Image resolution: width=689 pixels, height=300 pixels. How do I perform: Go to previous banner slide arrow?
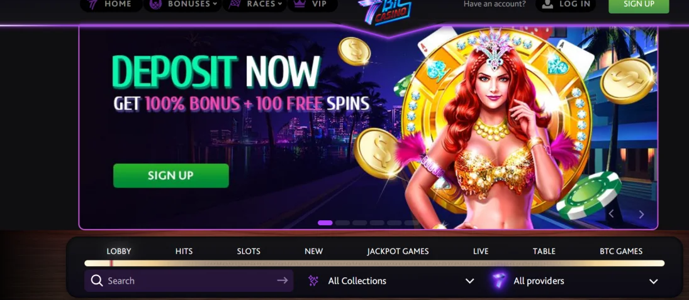point(611,213)
